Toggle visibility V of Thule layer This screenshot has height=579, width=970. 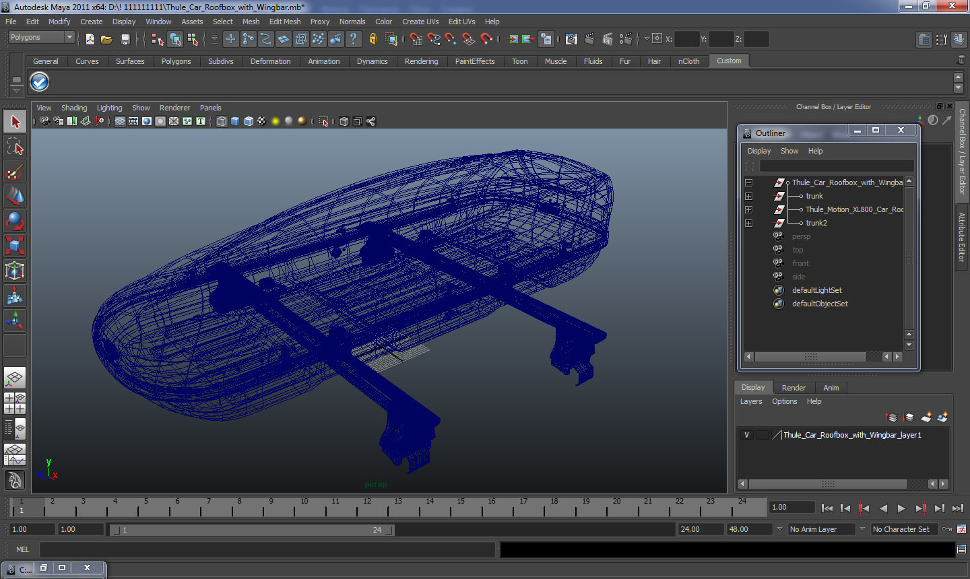(746, 435)
